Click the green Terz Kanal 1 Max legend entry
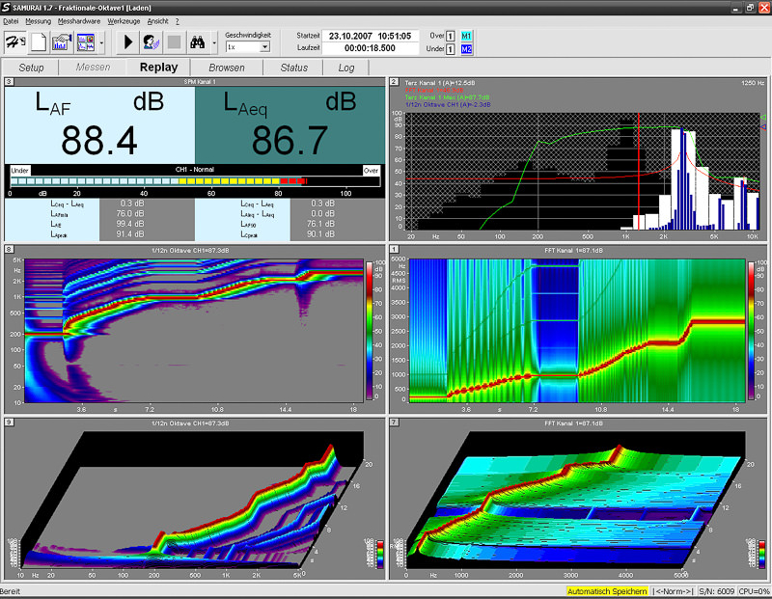This screenshot has width=772, height=599. point(447,97)
